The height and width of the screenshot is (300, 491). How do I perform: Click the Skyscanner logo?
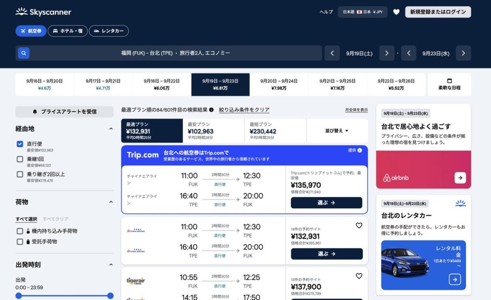tap(43, 12)
